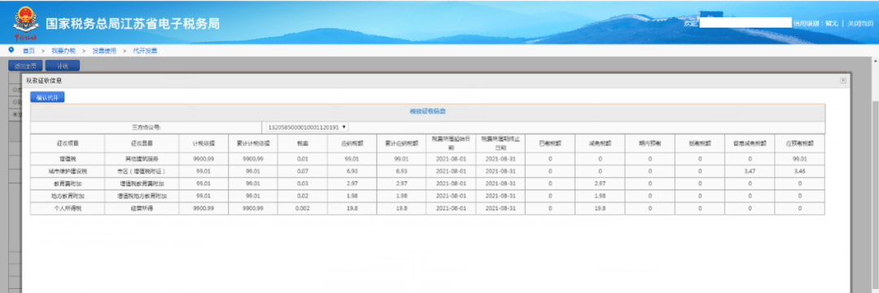Viewport: 879px width, 293px height.
Task: Select the second radio button behind dialog
Action: click(15, 102)
